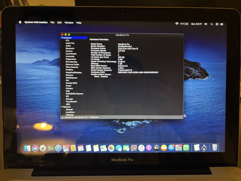Click the MacBookPro9,2 model identifier value

(125, 46)
